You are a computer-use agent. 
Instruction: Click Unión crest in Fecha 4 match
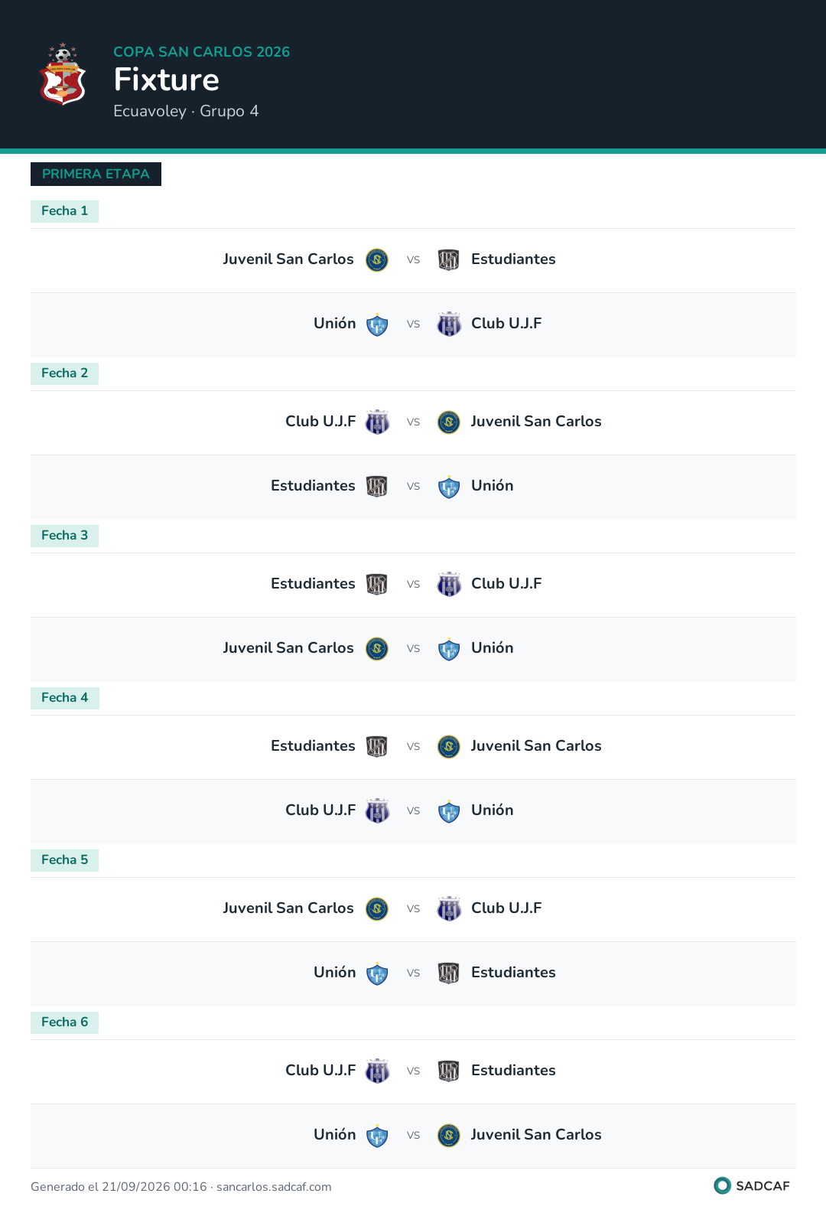[449, 811]
